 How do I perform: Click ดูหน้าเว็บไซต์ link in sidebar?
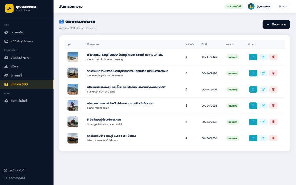tap(16, 170)
